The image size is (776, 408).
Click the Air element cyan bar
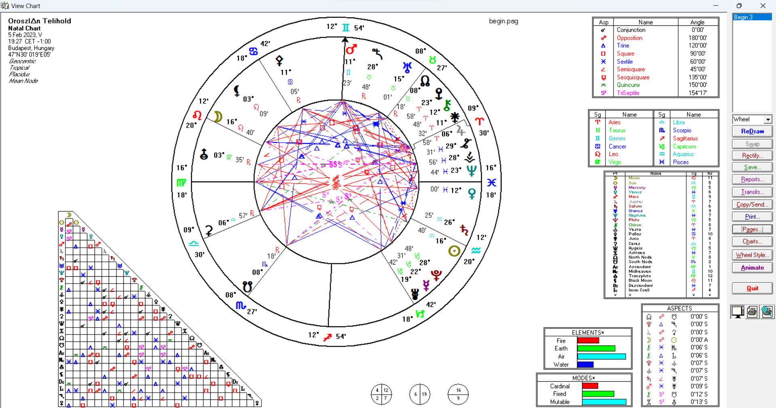[x=601, y=357]
